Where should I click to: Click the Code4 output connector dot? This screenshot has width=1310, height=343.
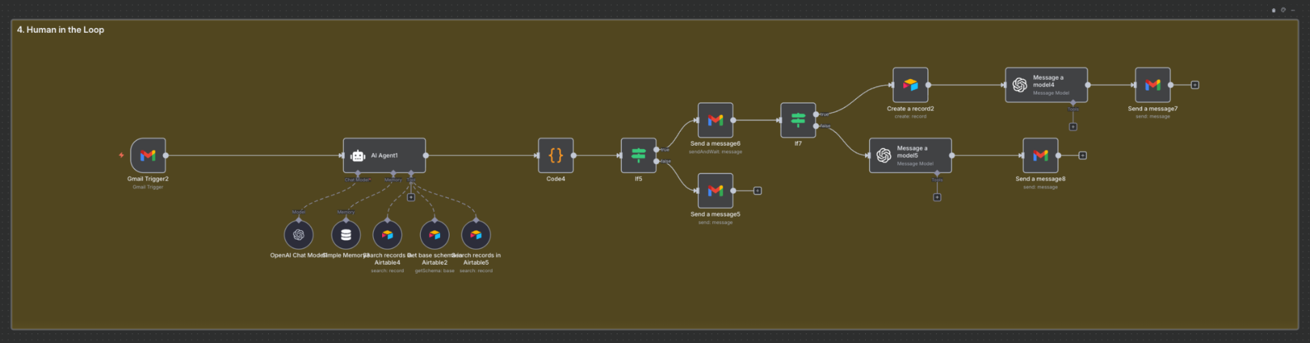click(x=574, y=155)
